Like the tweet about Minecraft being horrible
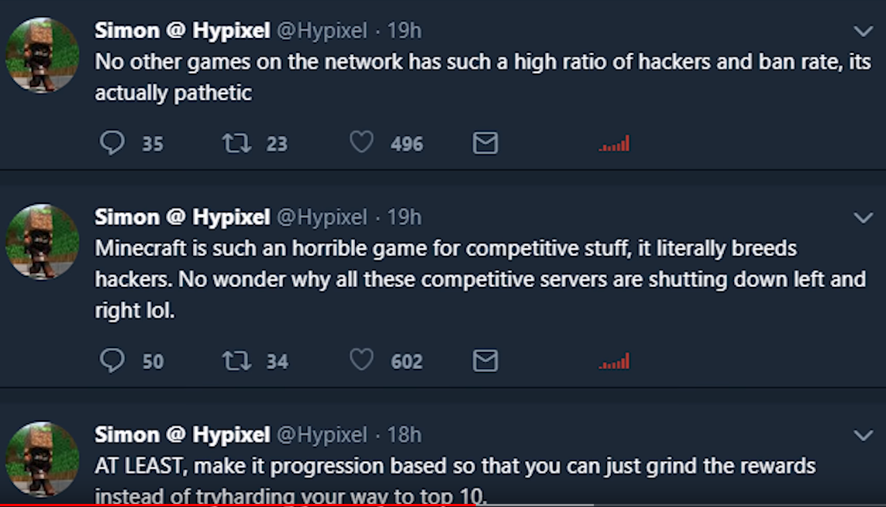 [360, 360]
